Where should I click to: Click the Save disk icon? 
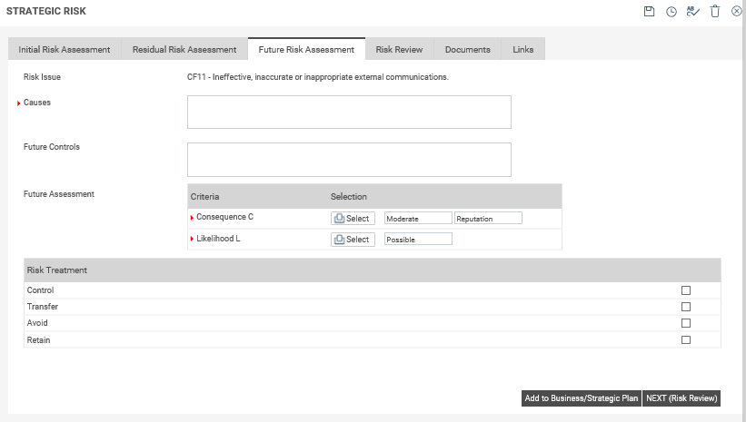pyautogui.click(x=649, y=11)
